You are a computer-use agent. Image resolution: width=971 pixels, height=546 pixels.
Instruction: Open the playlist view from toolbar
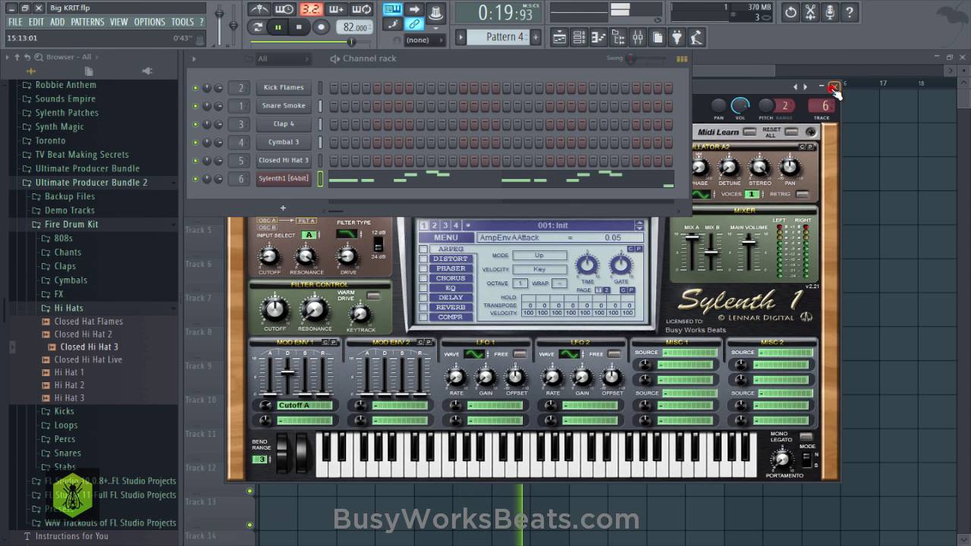tap(559, 37)
